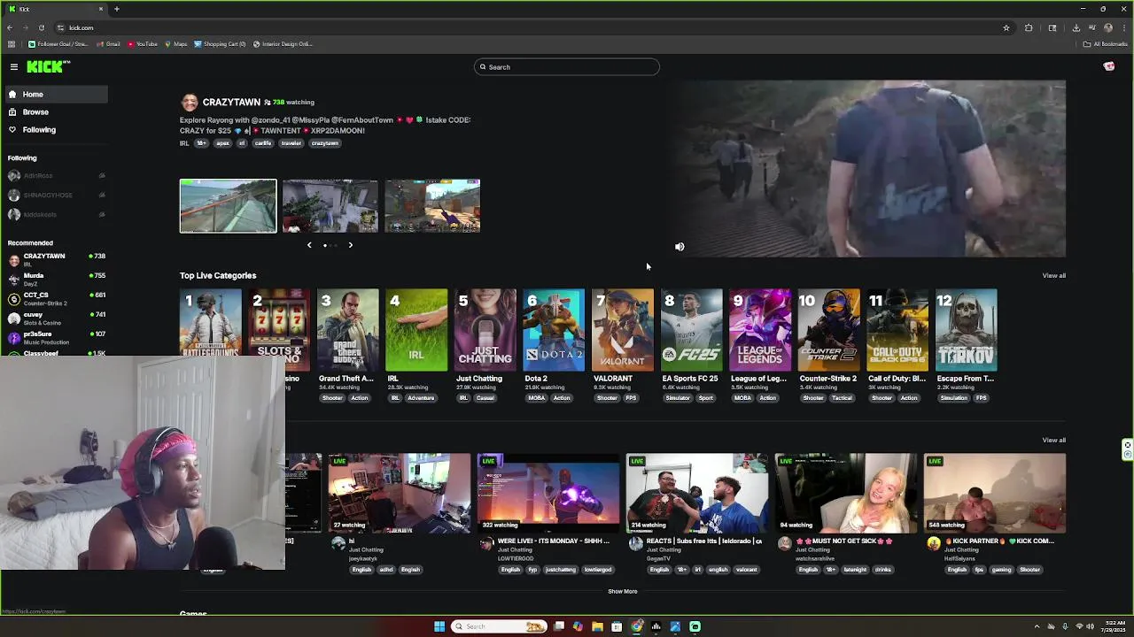Open Just Chatting category card

[485, 330]
